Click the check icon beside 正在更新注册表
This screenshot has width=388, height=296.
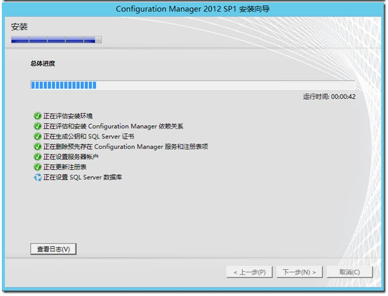pos(37,167)
